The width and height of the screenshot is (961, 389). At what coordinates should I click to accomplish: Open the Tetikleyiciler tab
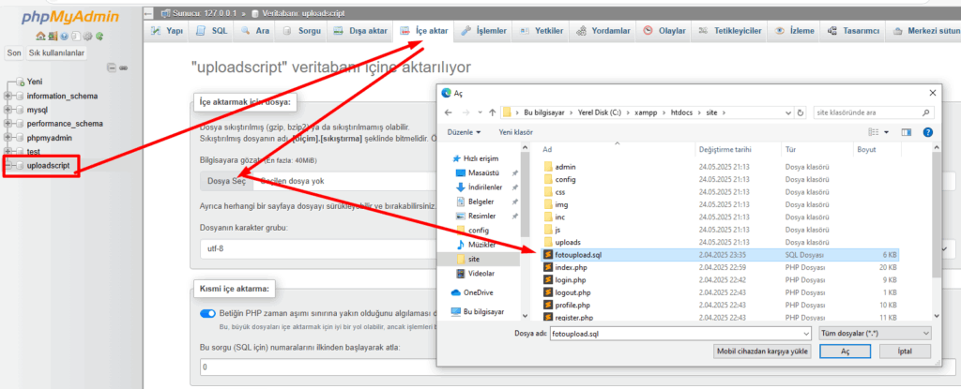(730, 31)
